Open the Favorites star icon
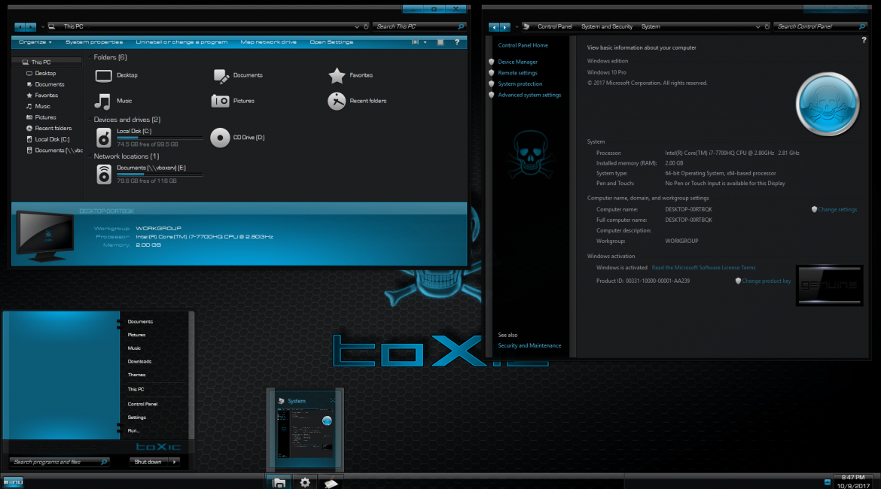This screenshot has width=881, height=489. [337, 75]
